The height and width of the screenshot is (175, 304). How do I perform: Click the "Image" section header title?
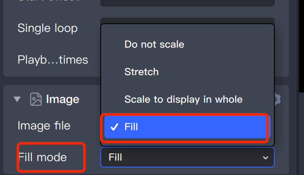(63, 99)
